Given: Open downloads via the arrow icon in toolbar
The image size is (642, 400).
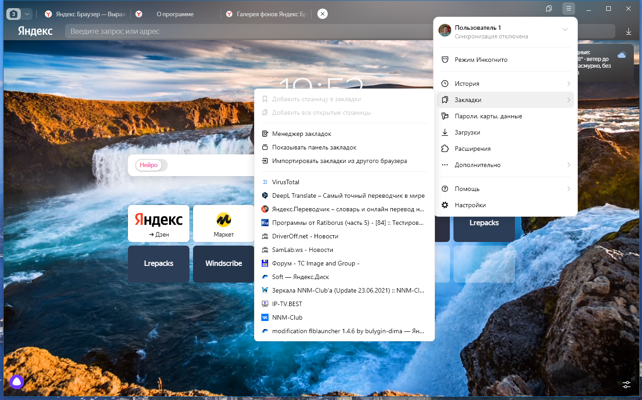Looking at the screenshot, I should (x=628, y=31).
